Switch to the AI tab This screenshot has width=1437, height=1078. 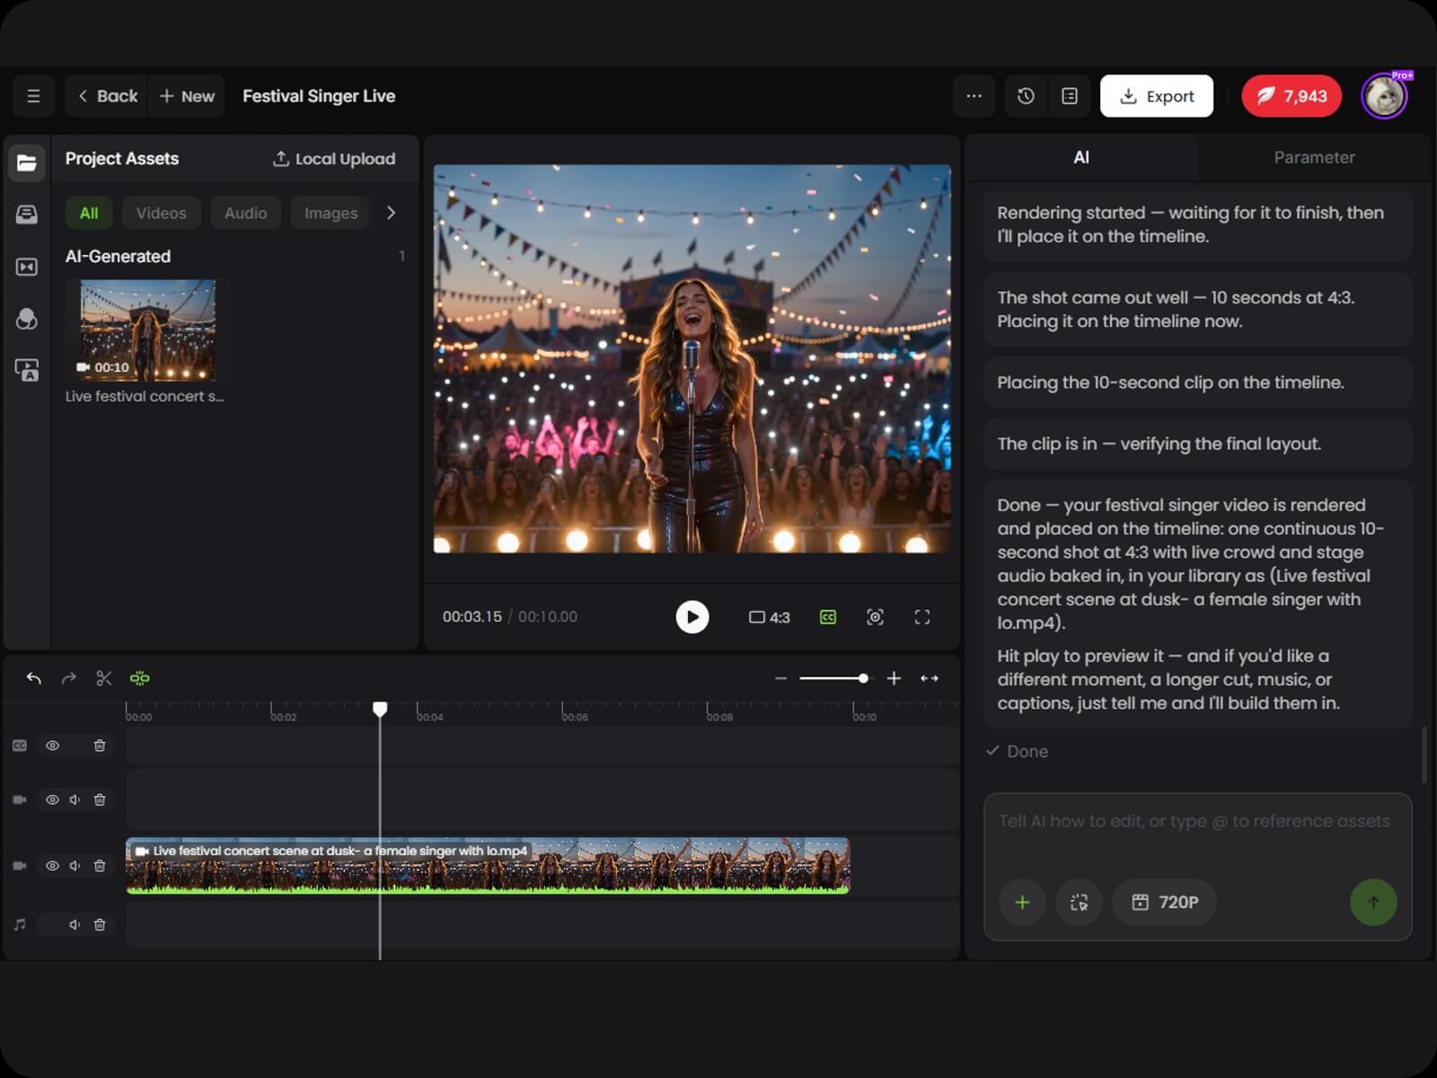[x=1081, y=157]
